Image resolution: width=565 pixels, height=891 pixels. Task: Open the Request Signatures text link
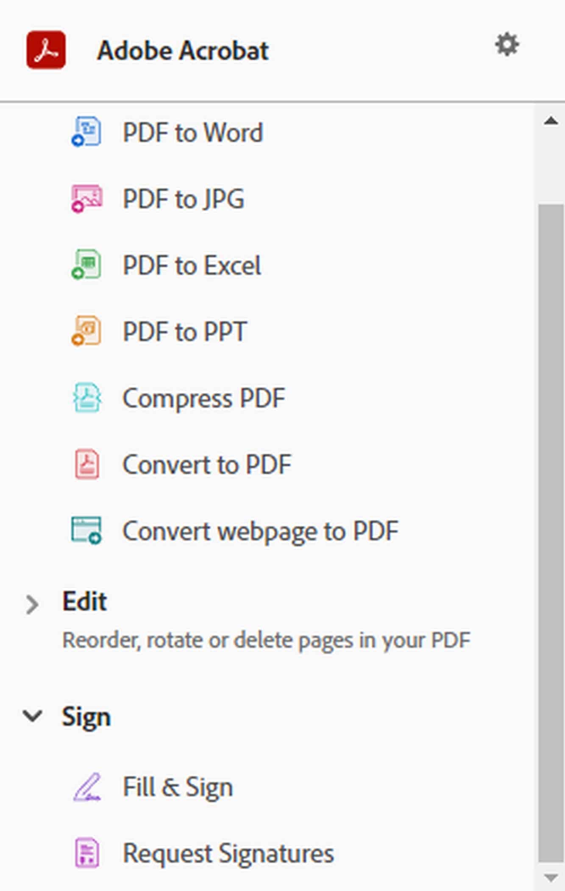pos(228,854)
